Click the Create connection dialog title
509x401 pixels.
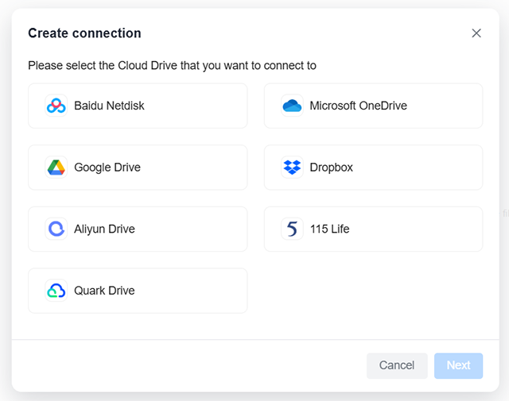click(84, 33)
